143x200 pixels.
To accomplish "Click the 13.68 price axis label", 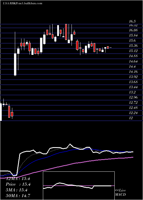I will tap(133, 82).
